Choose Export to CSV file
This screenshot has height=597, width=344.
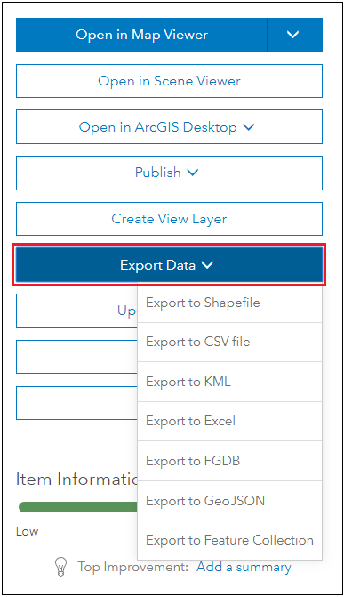tap(230, 342)
